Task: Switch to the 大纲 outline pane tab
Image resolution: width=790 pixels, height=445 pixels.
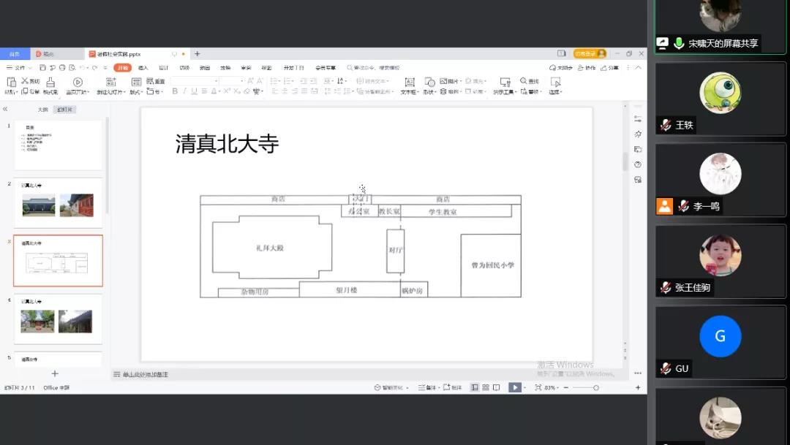Action: point(43,109)
